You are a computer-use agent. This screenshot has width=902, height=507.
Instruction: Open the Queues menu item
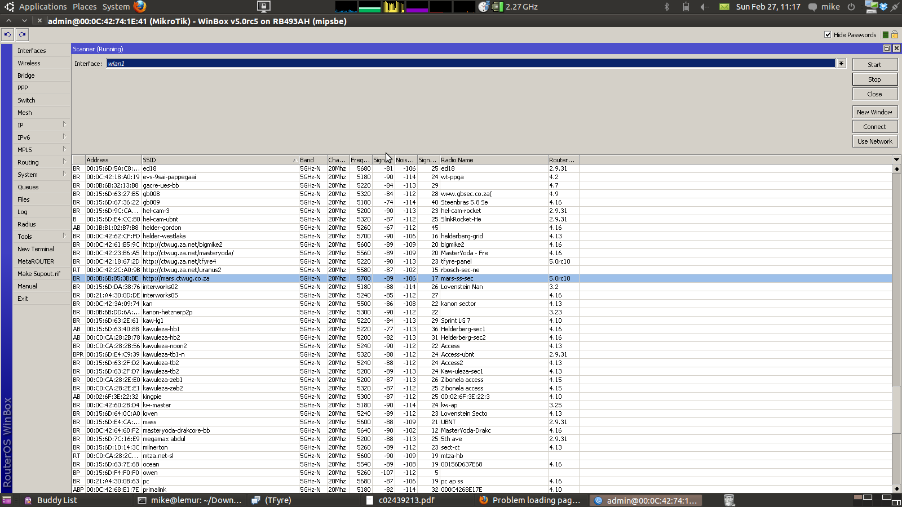pos(42,187)
